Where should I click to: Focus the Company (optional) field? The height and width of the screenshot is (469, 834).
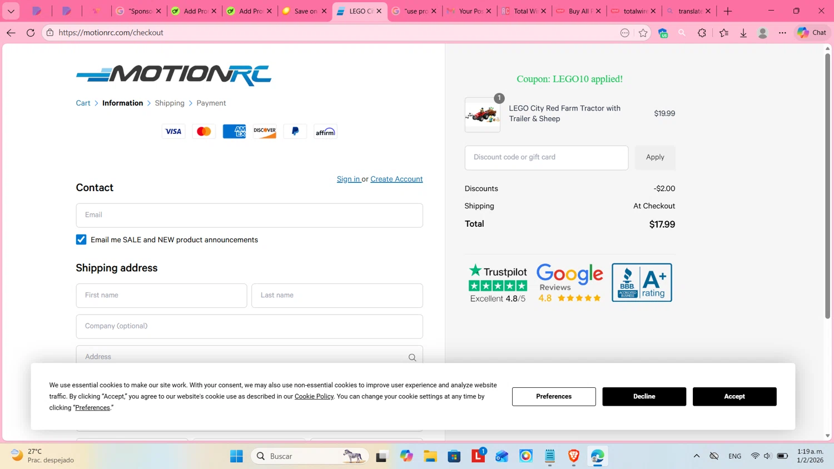coord(249,326)
